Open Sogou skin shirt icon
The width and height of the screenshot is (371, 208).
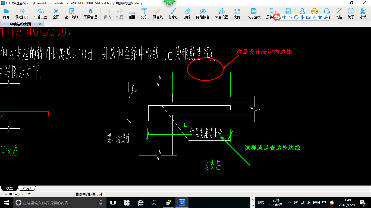click(x=320, y=17)
